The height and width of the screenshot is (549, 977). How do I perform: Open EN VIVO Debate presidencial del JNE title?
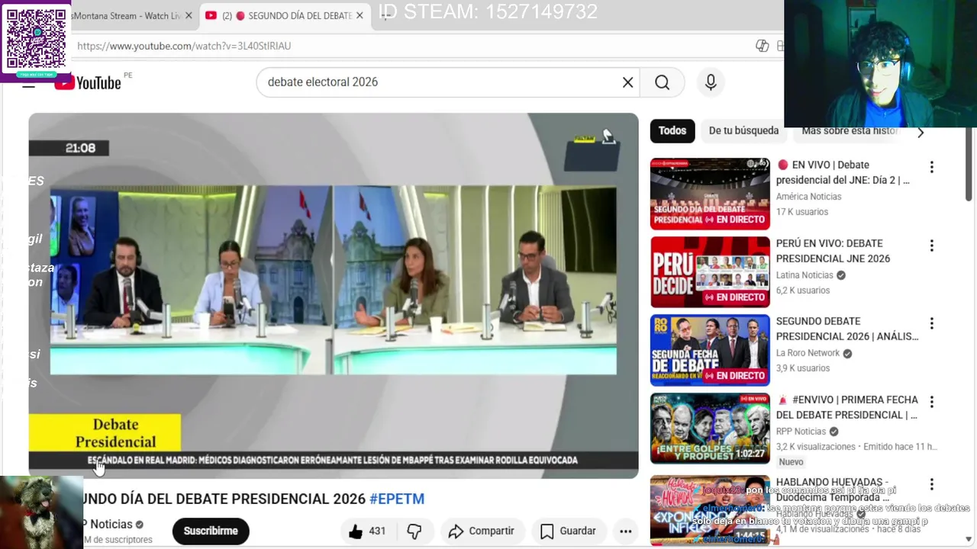843,172
